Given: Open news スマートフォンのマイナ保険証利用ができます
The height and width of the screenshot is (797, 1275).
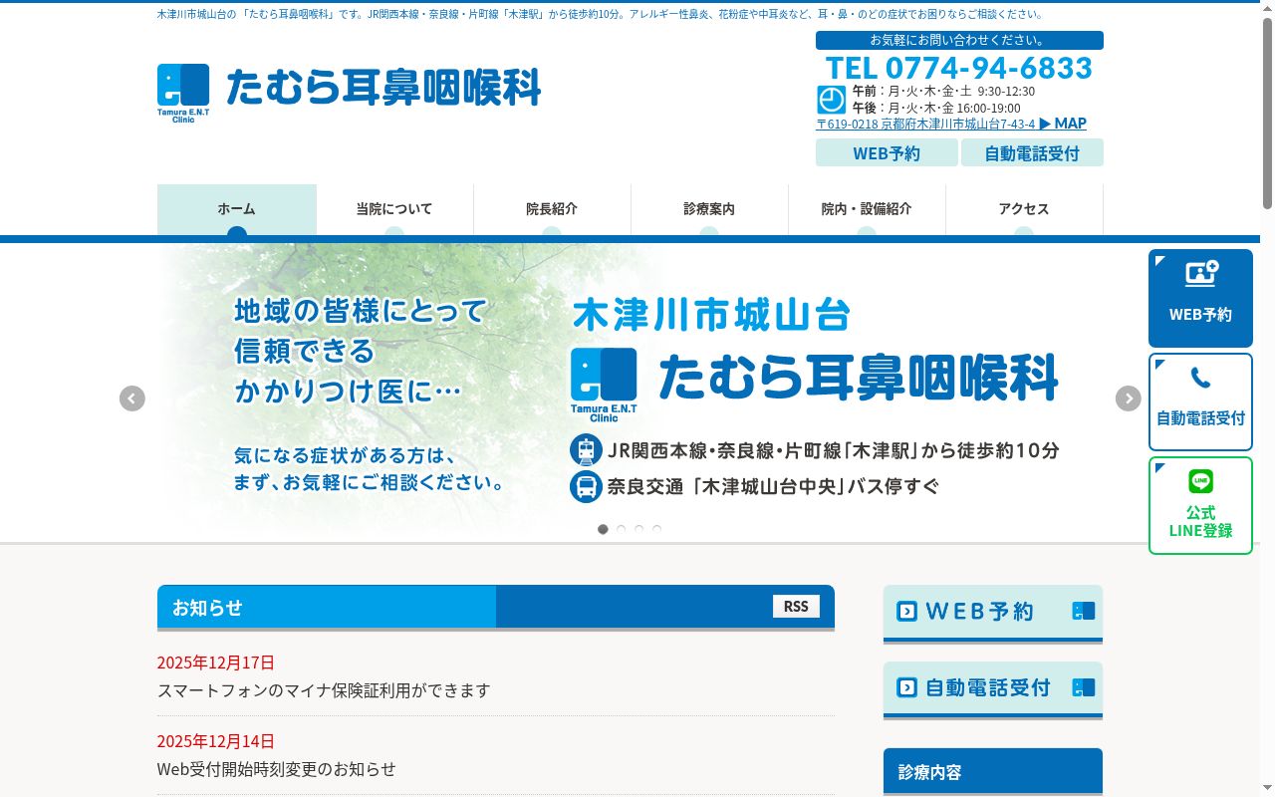Looking at the screenshot, I should point(324,690).
